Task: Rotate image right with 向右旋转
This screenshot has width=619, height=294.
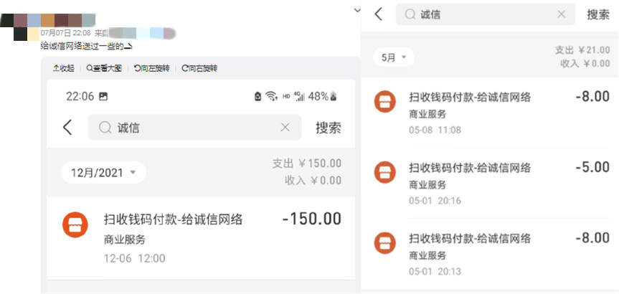Action: click(199, 68)
